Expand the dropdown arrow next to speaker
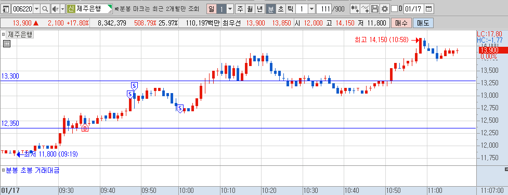This screenshot has height=195, width=508. click(x=62, y=9)
